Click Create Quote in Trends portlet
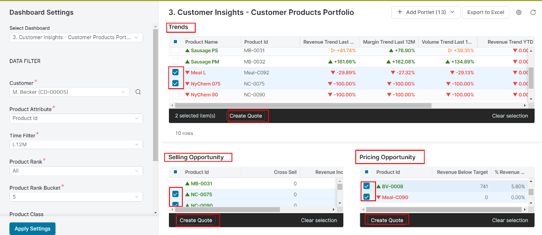This screenshot has width=542, height=235. (246, 116)
